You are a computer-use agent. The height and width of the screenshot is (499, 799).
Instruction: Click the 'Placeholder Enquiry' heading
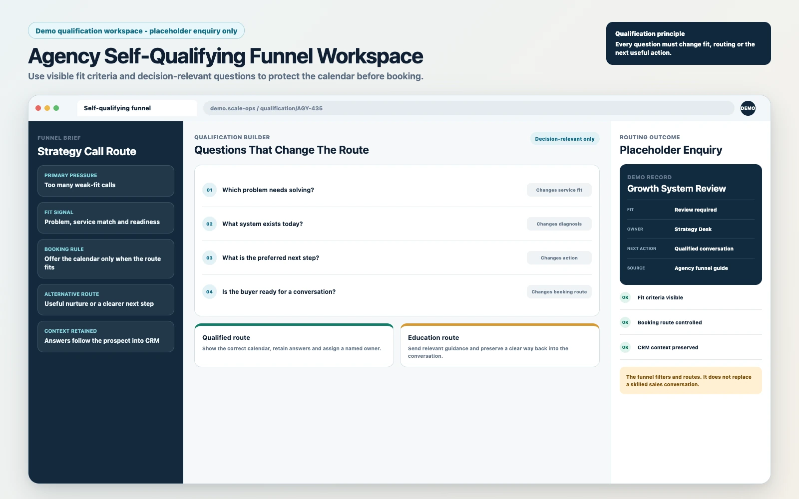click(x=671, y=150)
